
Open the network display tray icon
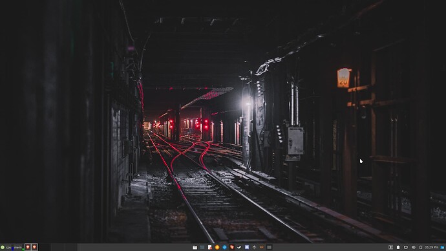pyautogui.click(x=406, y=247)
